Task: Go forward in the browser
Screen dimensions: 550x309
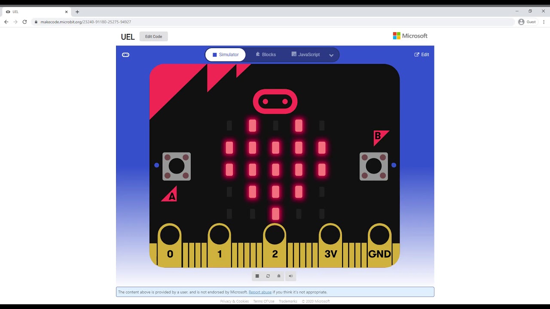Action: pos(15,22)
